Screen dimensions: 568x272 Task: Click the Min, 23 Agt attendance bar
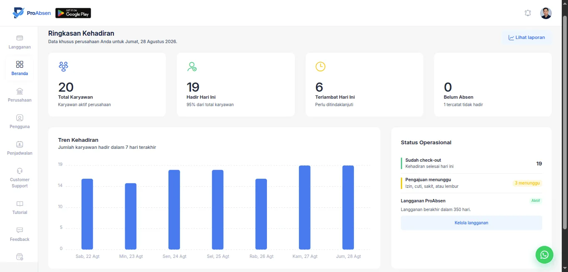(131, 216)
